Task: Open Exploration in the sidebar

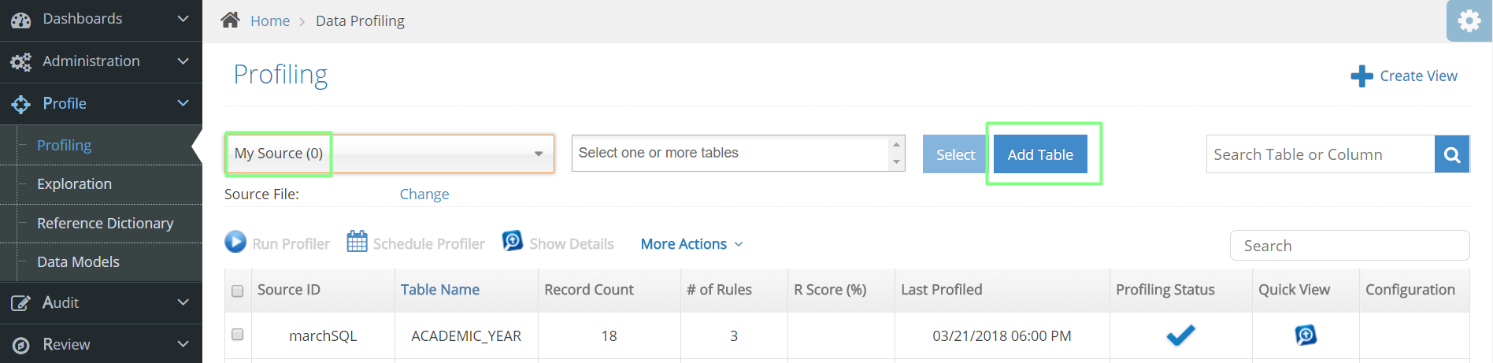Action: point(74,184)
